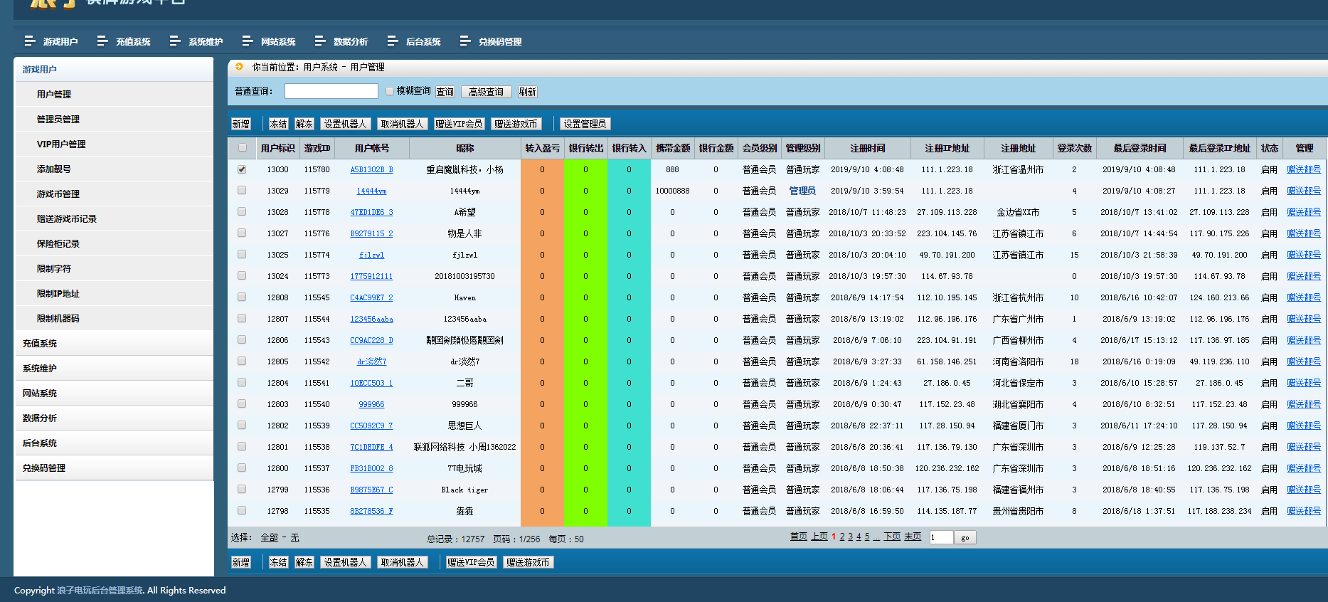Uncheck the checkbox for user 13030
This screenshot has width=1328, height=602.
point(242,169)
